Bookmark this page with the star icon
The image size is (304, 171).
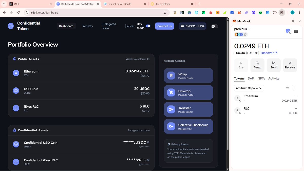[x=165, y=12]
